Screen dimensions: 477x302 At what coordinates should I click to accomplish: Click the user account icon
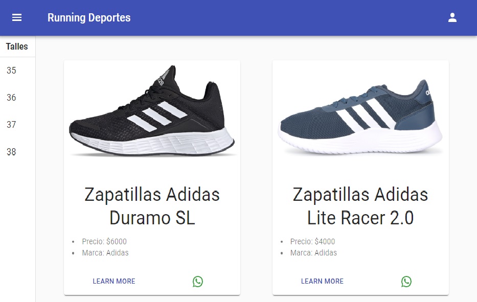[452, 17]
